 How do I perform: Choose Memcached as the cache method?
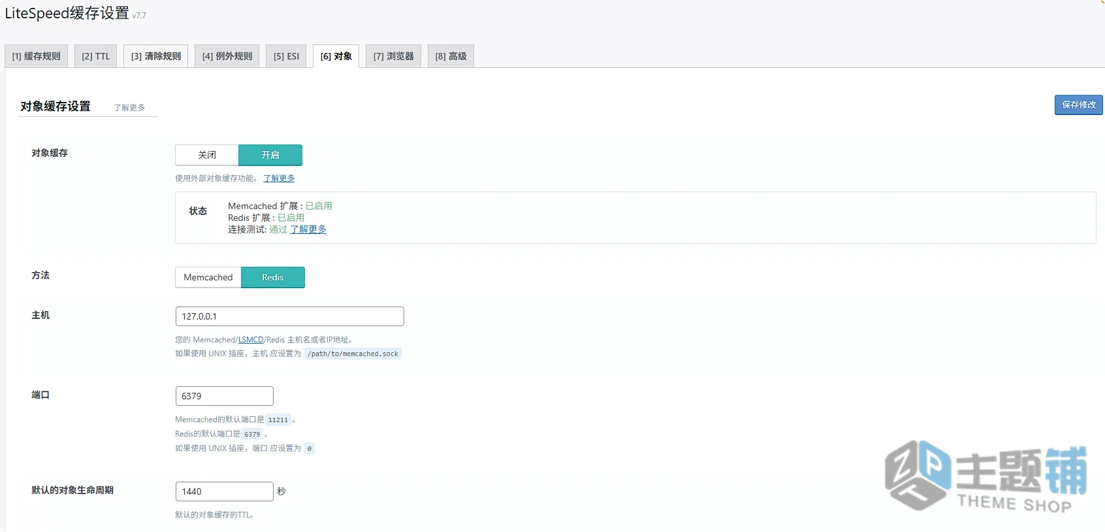tap(208, 277)
